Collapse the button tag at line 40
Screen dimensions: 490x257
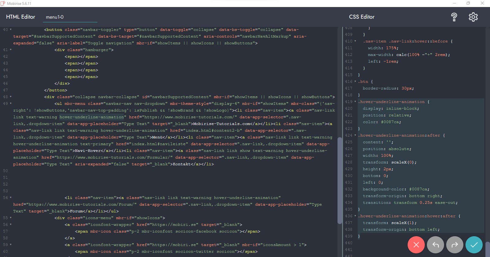click(x=11, y=30)
